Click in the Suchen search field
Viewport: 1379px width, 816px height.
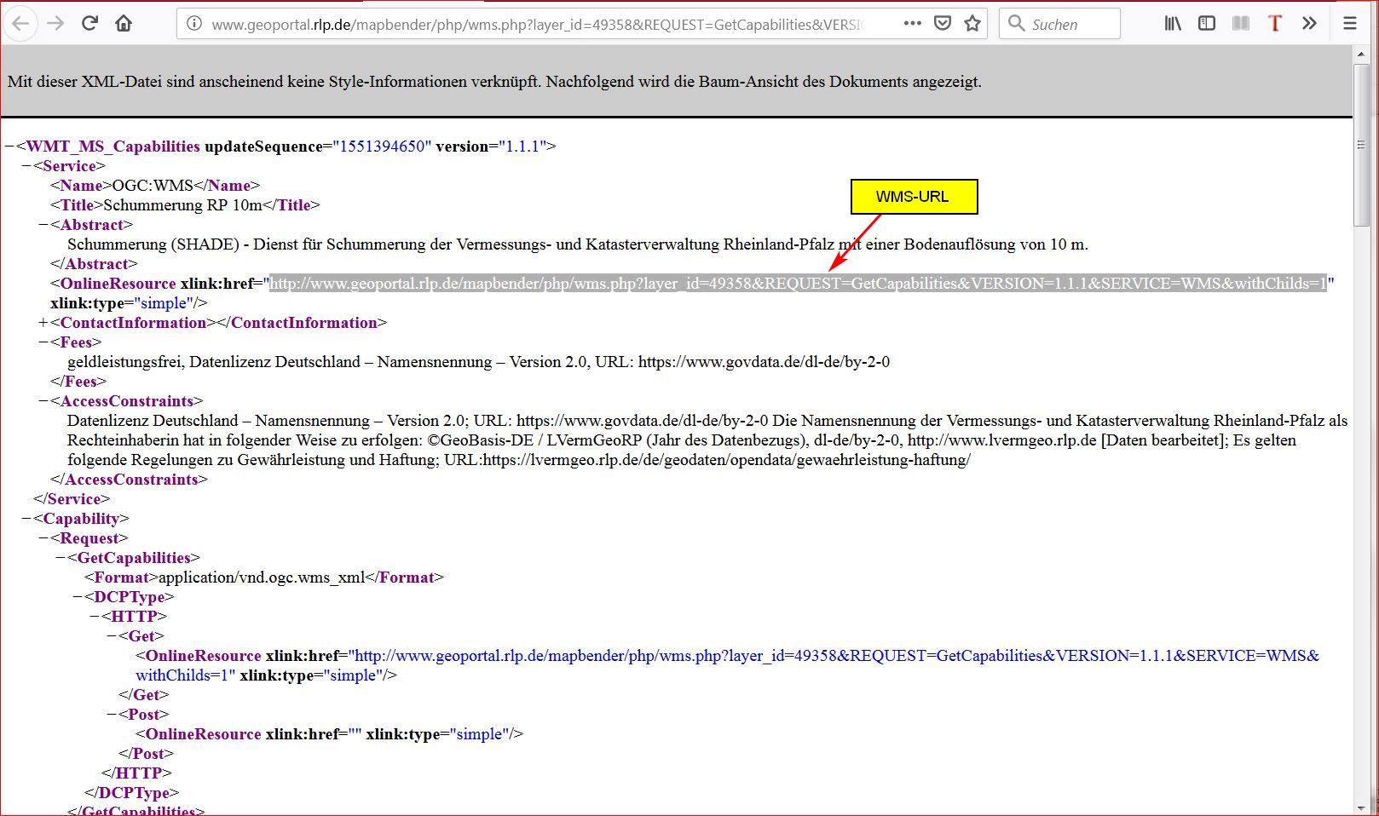pyautogui.click(x=1070, y=24)
